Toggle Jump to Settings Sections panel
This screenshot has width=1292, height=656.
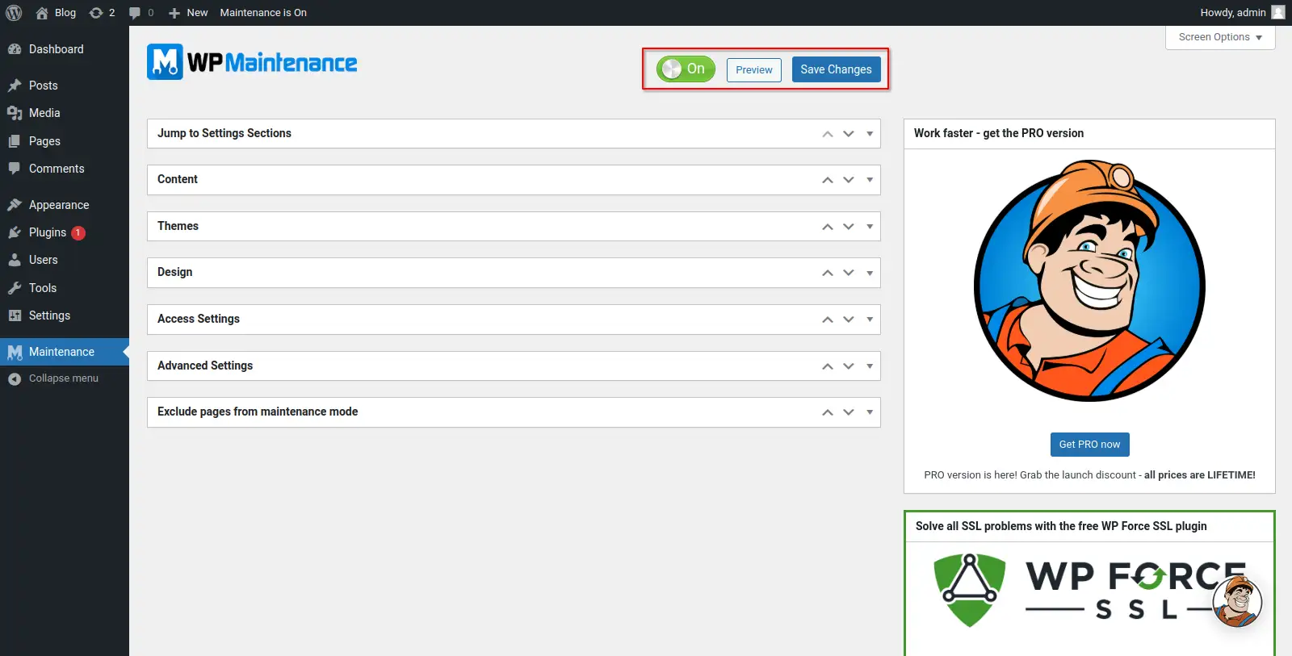pyautogui.click(x=870, y=134)
